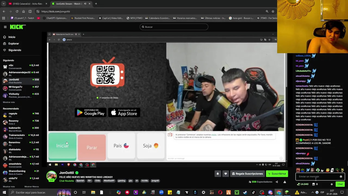Go to Inicio in the sidebar
The image size is (348, 196).
click(x=12, y=37)
